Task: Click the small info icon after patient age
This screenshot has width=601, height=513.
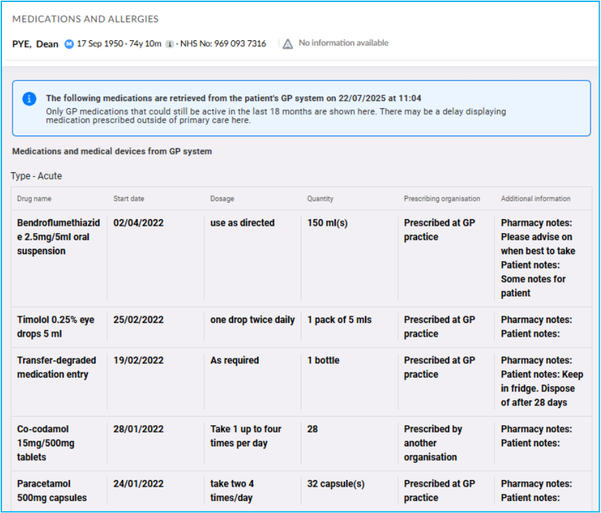Action: tap(169, 44)
